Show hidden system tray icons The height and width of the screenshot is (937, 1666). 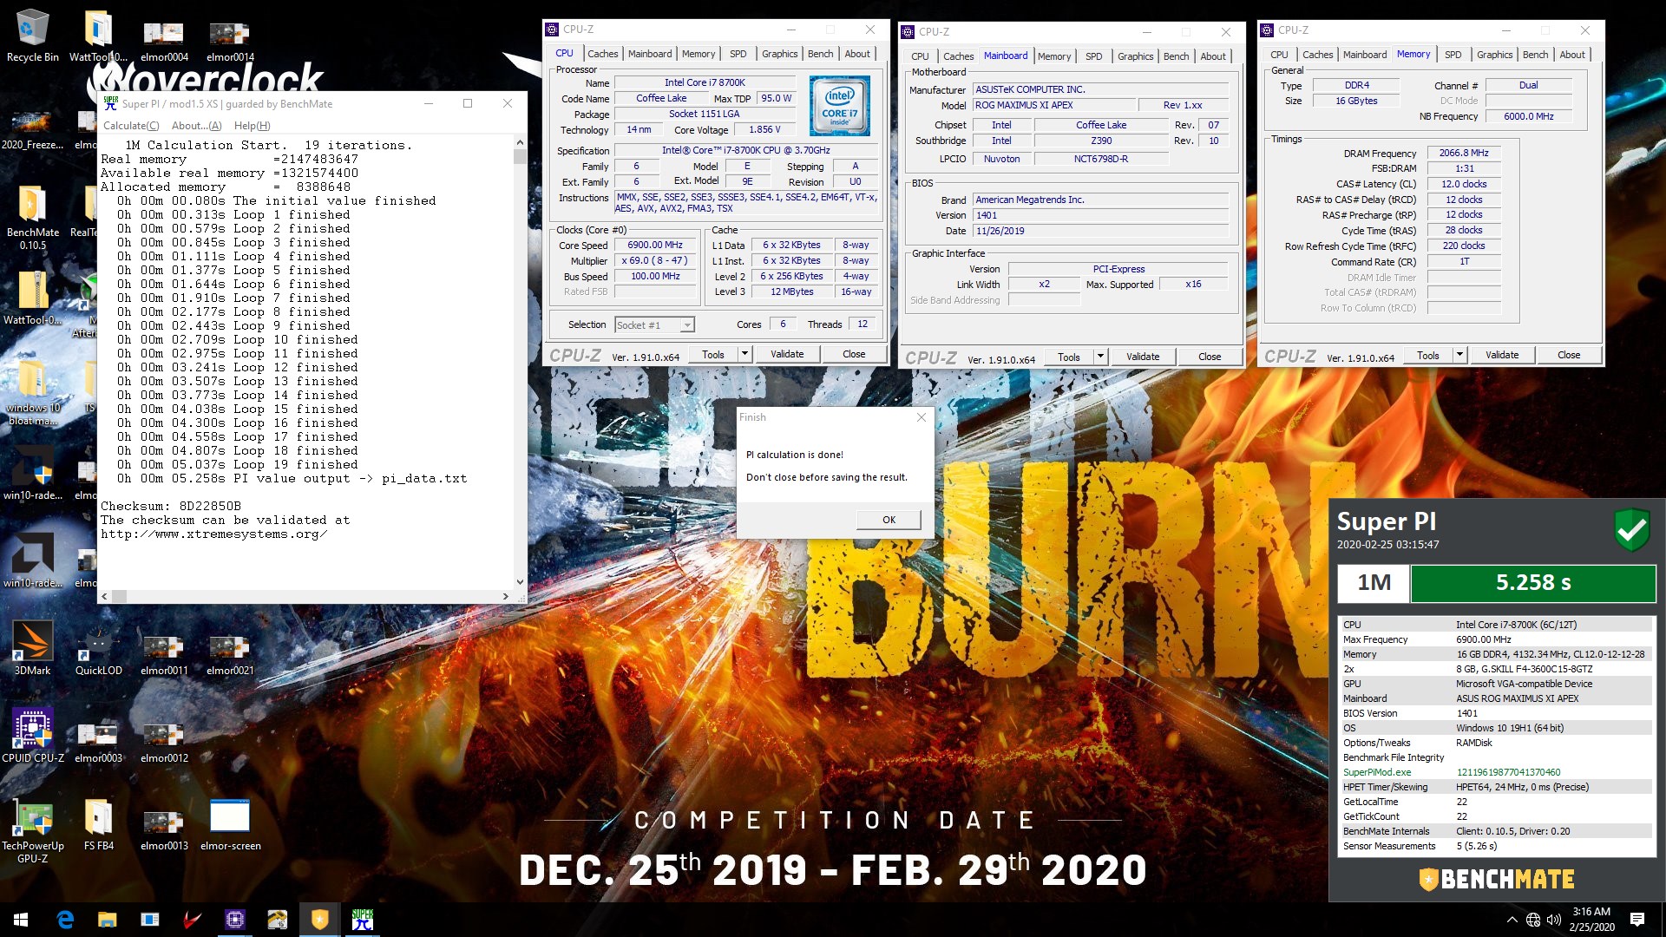[x=1512, y=920]
